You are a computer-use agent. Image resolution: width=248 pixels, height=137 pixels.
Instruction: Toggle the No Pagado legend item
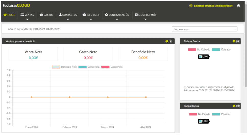click(x=200, y=114)
